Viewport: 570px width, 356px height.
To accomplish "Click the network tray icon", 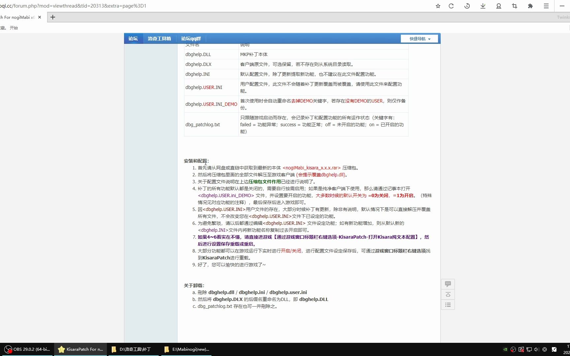I will click(529, 349).
